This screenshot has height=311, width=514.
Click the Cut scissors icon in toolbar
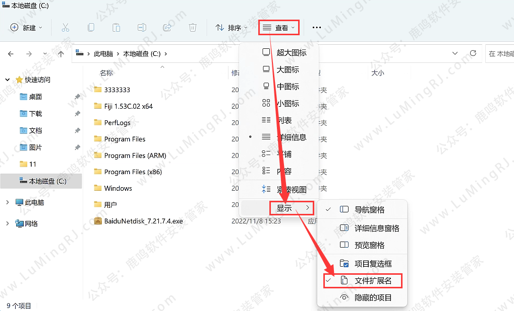(65, 28)
